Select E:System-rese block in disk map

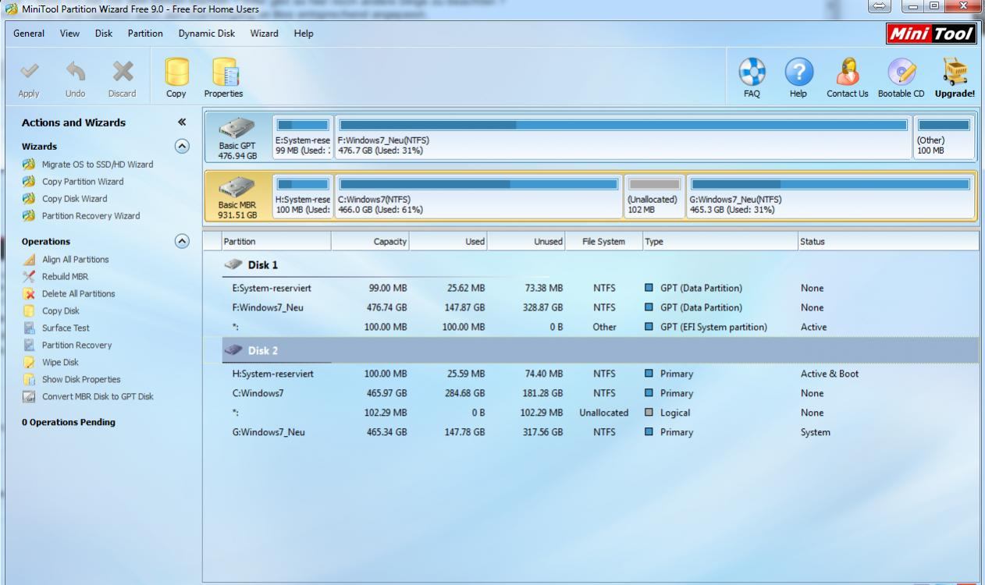tap(303, 138)
